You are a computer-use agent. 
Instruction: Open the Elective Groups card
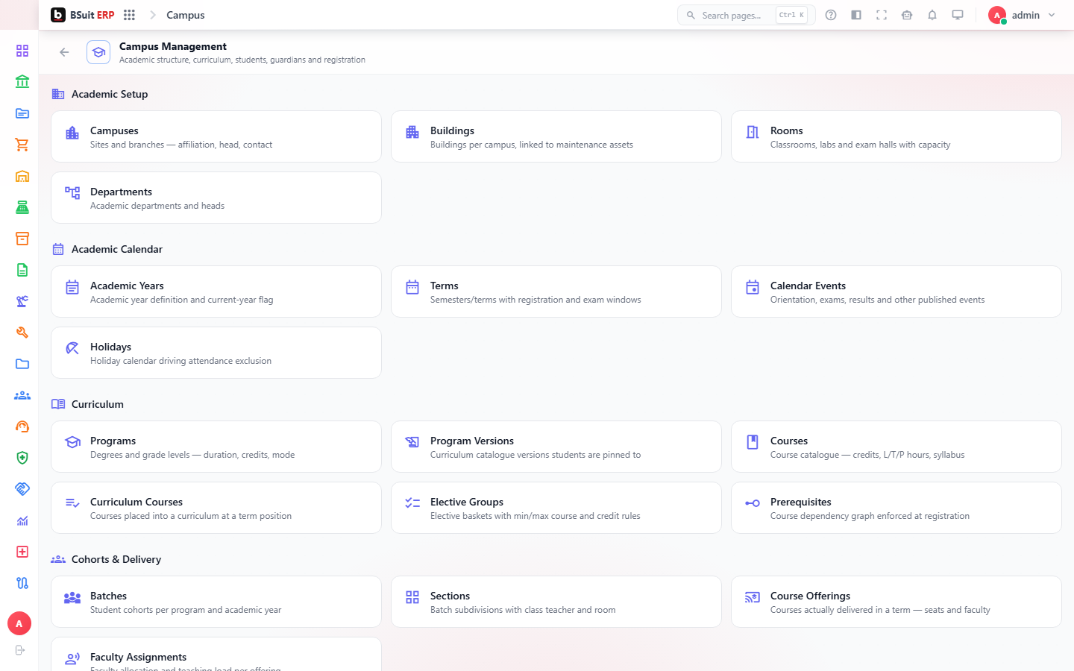coord(556,508)
